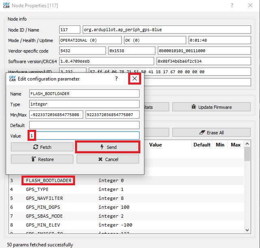Click the Node ID field showing 117
The width and height of the screenshot is (260, 248).
(70, 30)
